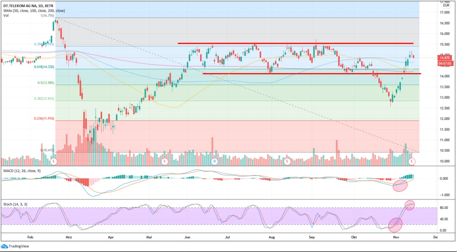
Task: Open the earnings marker E in May
Action: (x=164, y=161)
